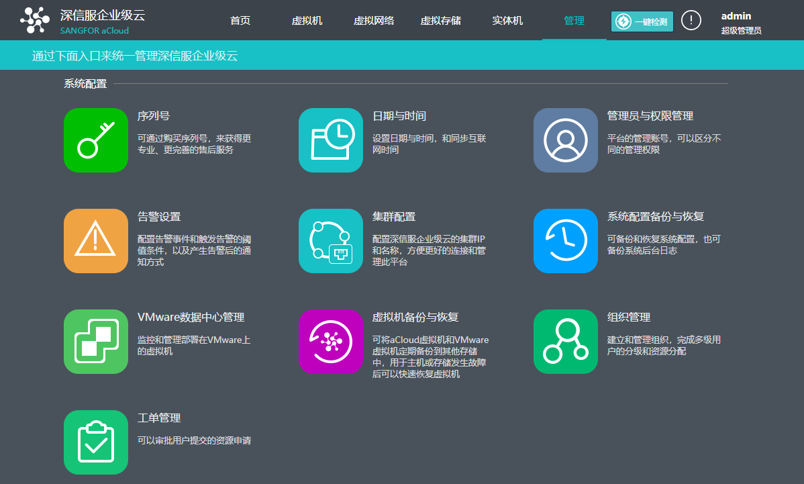The height and width of the screenshot is (484, 804).
Task: Click the exclamation alert circle icon
Action: pos(691,21)
